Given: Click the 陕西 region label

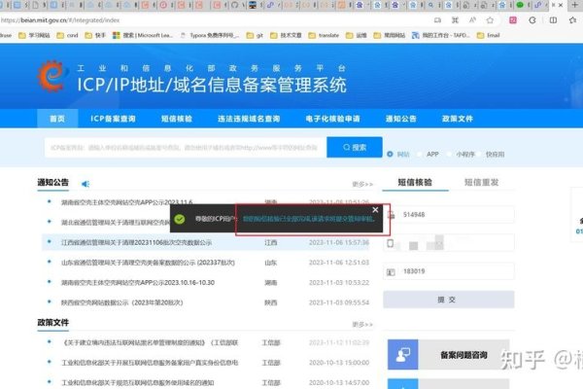Looking at the screenshot, I should 271,302.
